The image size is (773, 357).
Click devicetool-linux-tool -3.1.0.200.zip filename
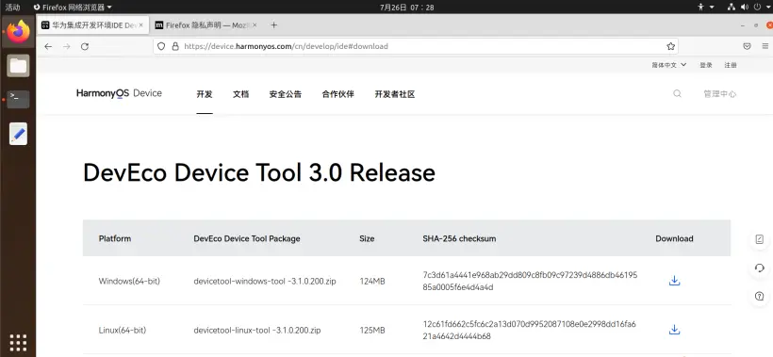pos(257,330)
